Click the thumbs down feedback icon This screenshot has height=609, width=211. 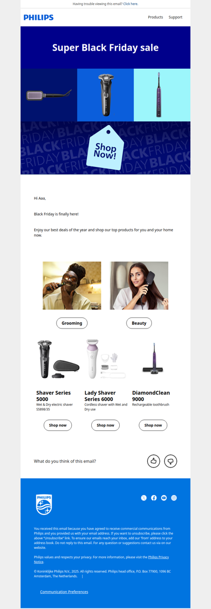point(171,461)
